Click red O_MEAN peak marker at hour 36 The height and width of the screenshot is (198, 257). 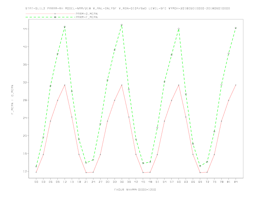pos(122,85)
